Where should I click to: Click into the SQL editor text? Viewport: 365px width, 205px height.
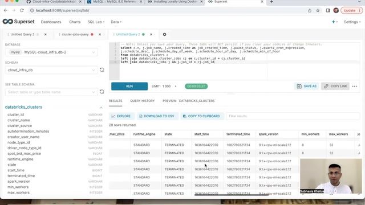[239, 61]
